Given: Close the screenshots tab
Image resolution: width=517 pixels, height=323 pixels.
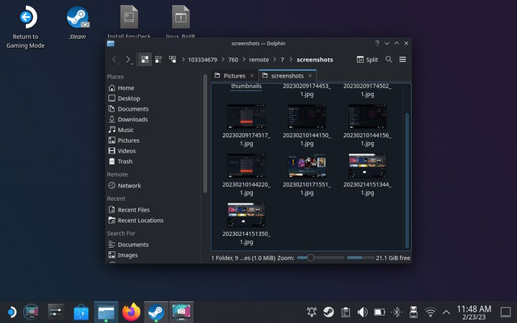Looking at the screenshot, I should coord(310,76).
